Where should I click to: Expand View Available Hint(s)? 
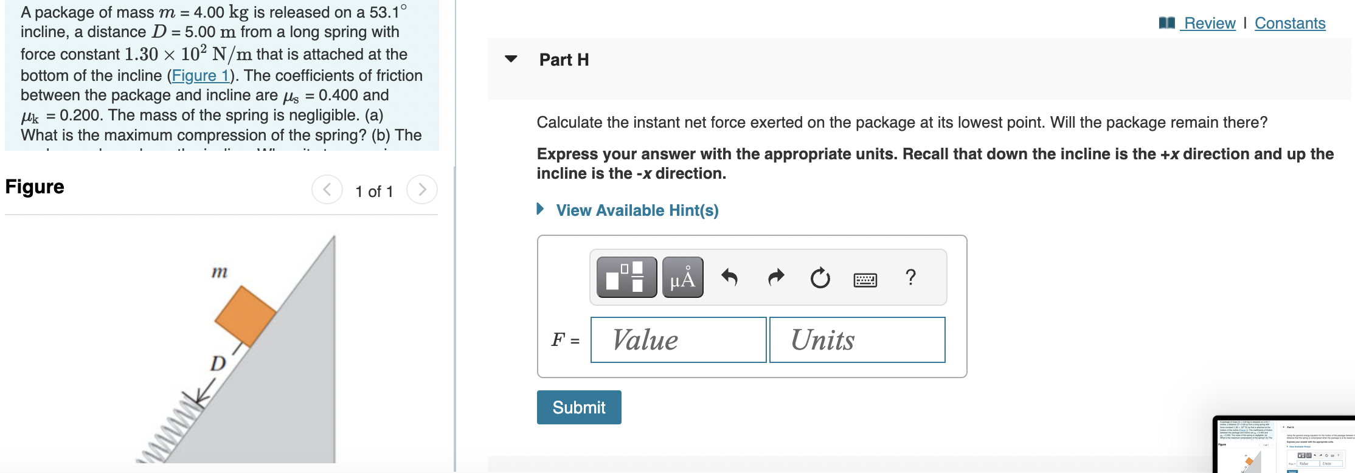coord(636,210)
